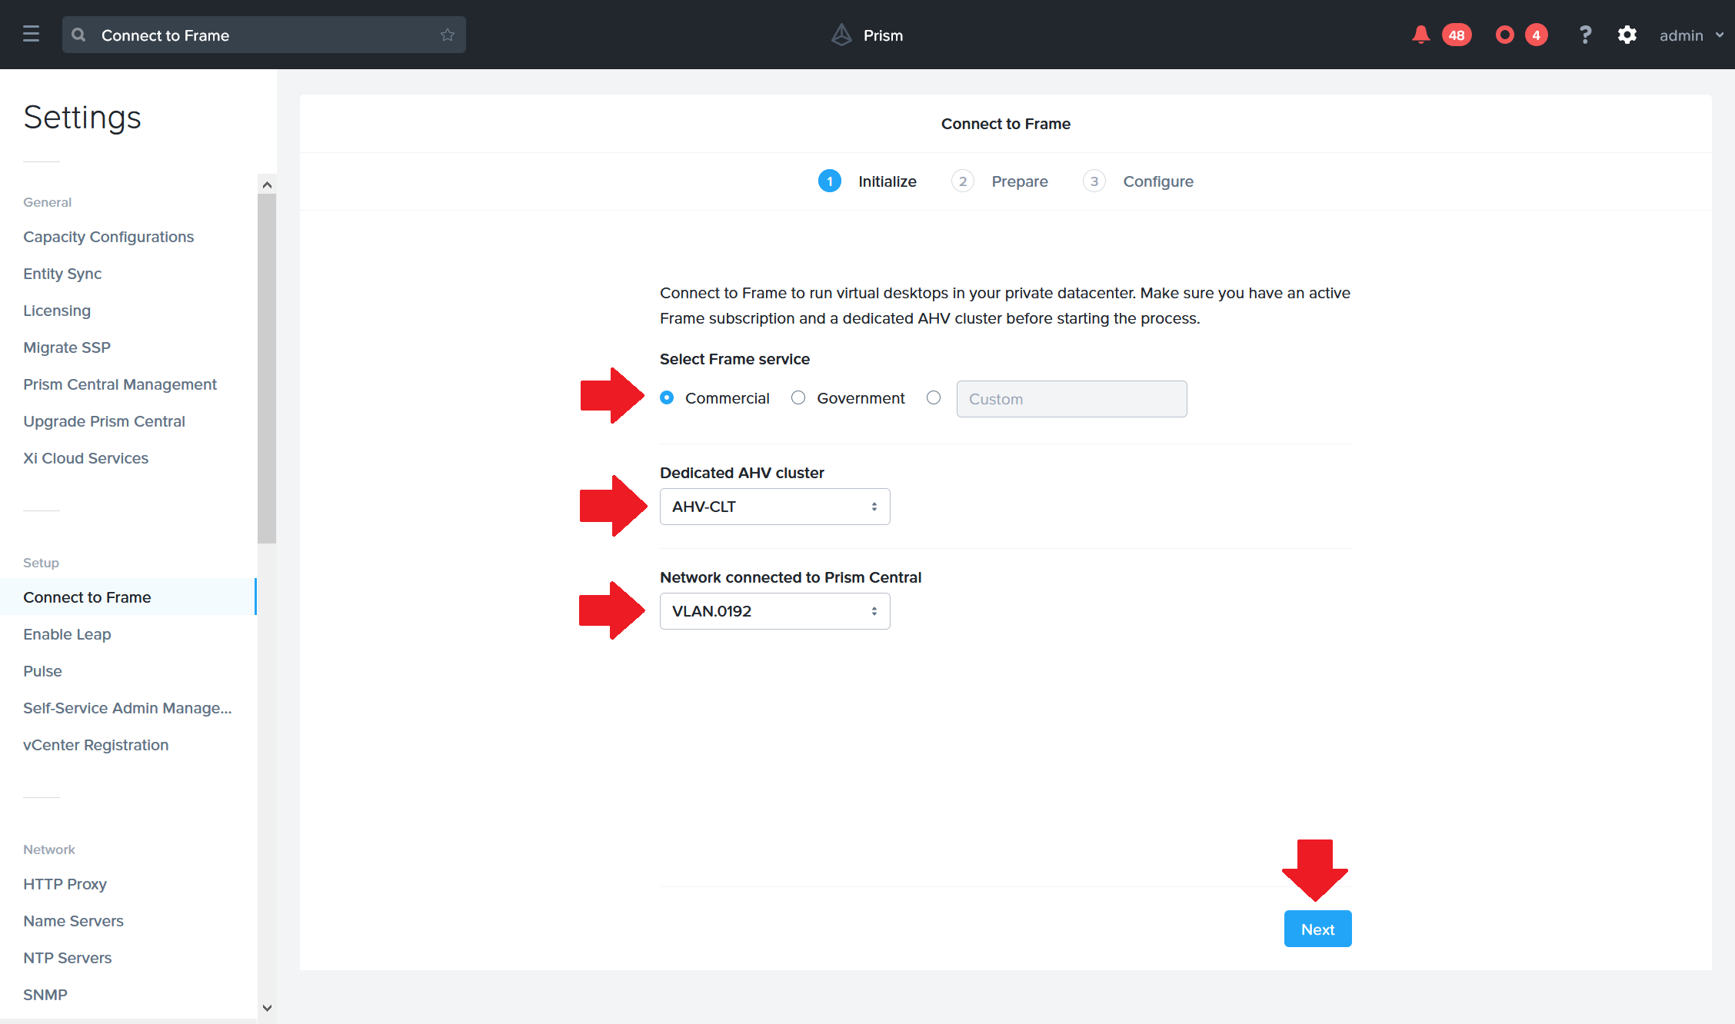This screenshot has width=1735, height=1024.
Task: Open the hamburger main menu
Action: point(31,35)
